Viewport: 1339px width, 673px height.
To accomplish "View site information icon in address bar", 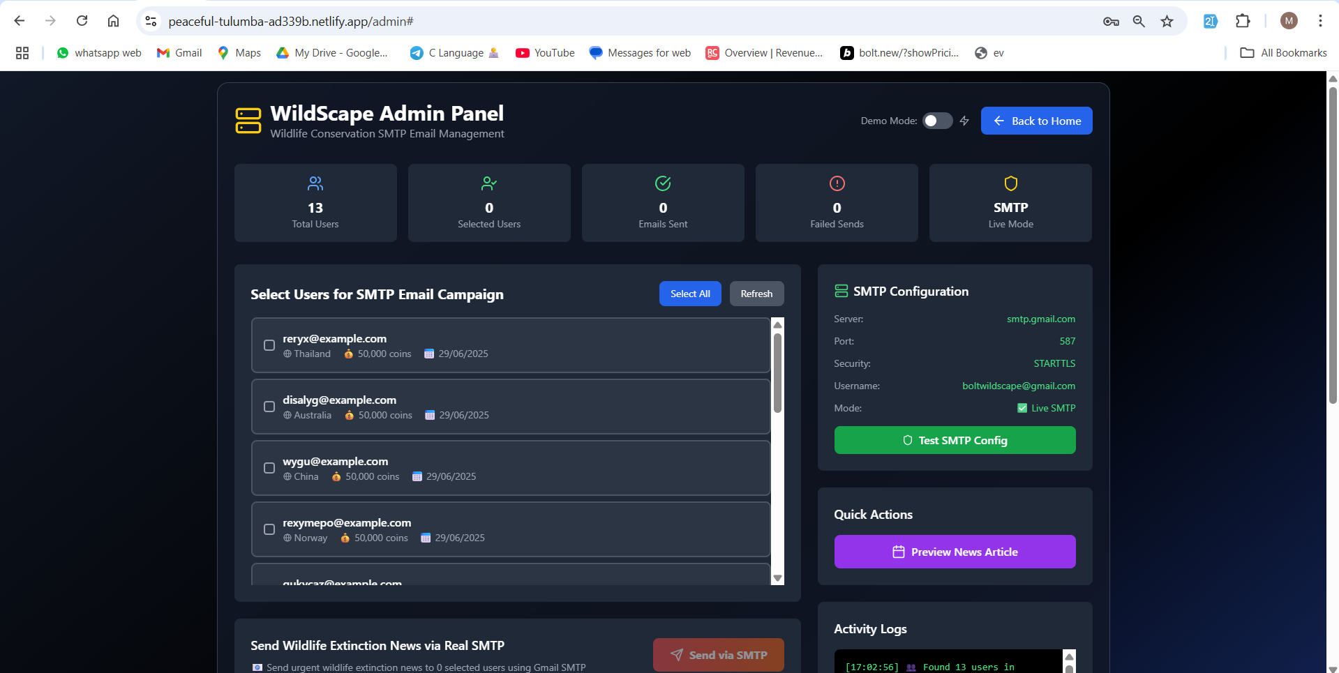I will click(151, 22).
